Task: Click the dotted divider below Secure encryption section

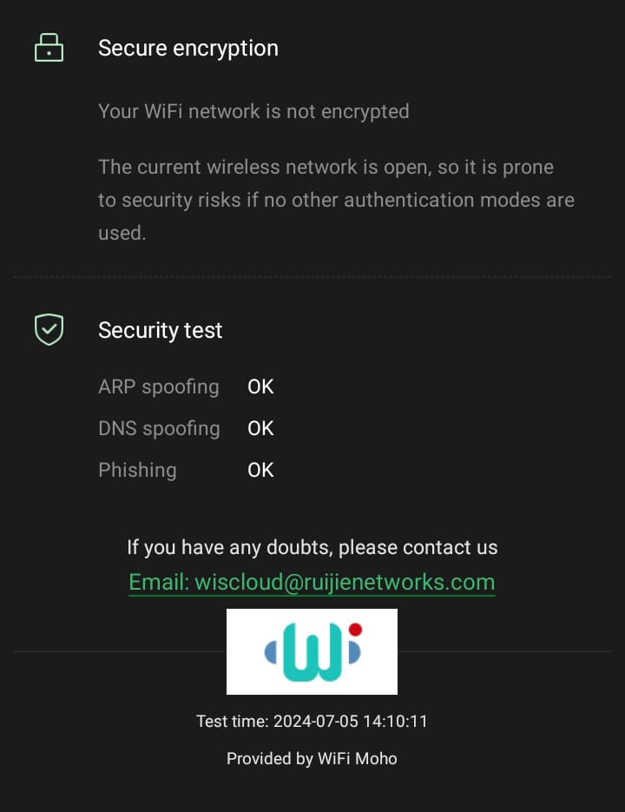Action: click(x=312, y=277)
